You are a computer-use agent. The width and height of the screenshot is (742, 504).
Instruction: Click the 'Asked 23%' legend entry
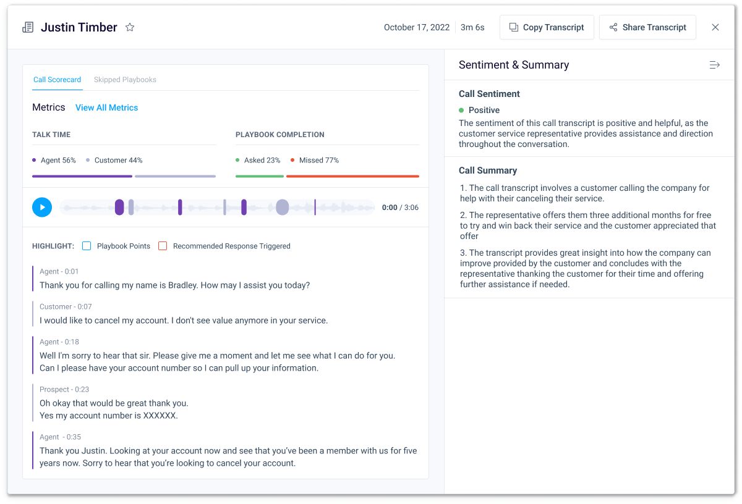(x=258, y=160)
